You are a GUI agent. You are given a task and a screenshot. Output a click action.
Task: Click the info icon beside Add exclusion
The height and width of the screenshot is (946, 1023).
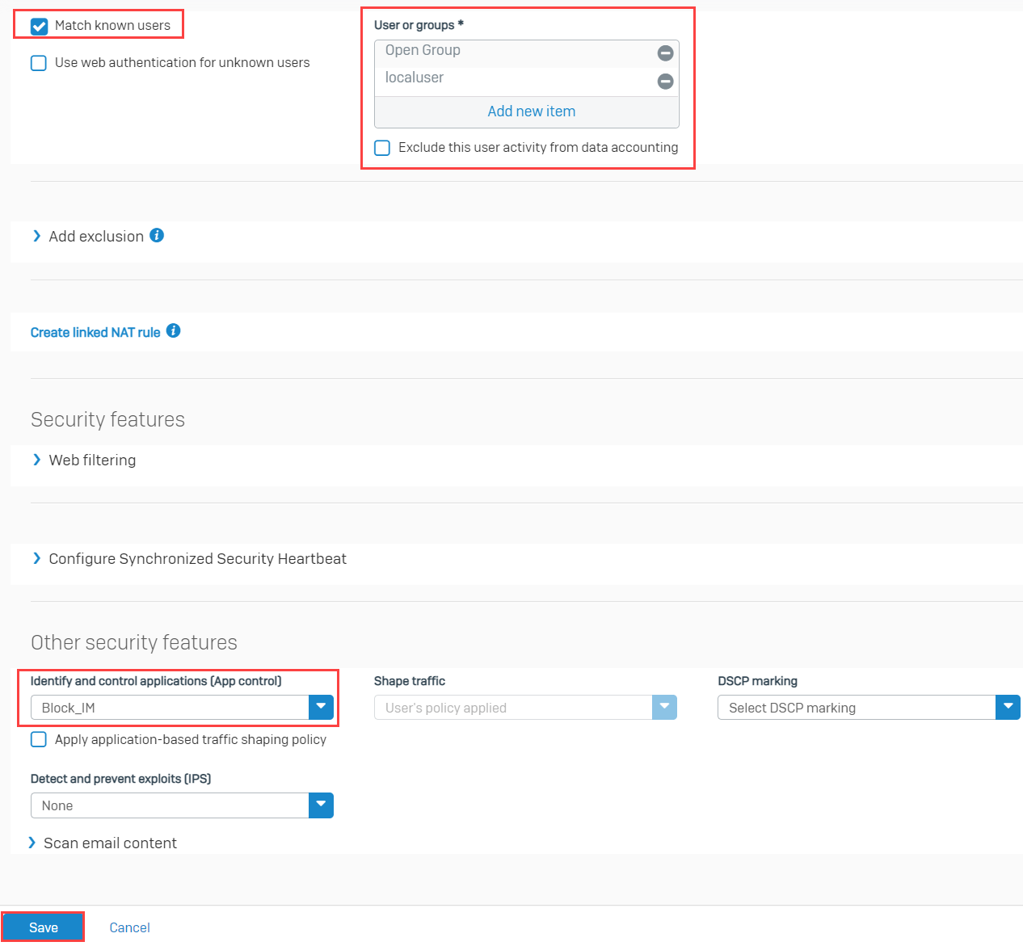click(x=158, y=235)
